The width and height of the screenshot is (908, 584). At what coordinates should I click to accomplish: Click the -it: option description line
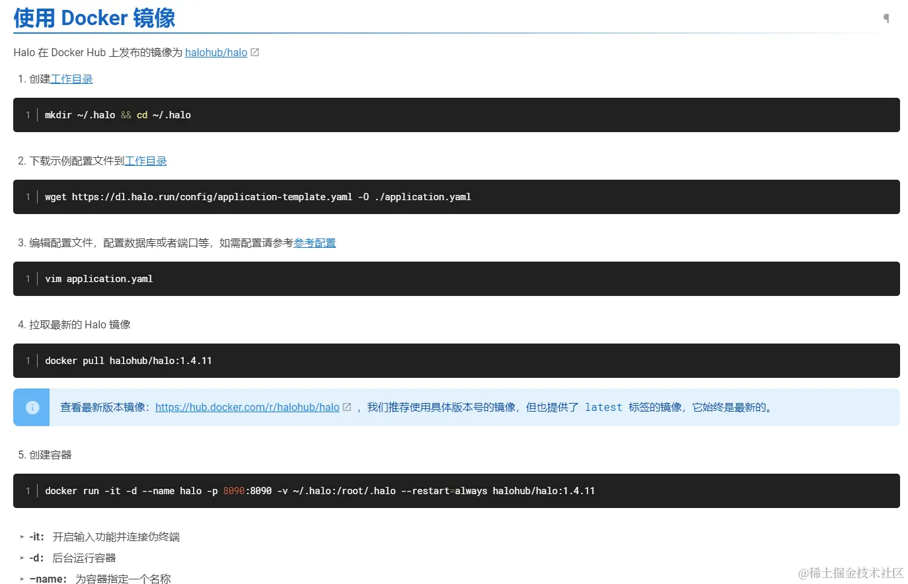(104, 536)
